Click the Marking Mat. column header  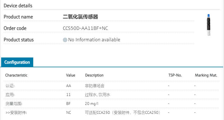coord(206,75)
